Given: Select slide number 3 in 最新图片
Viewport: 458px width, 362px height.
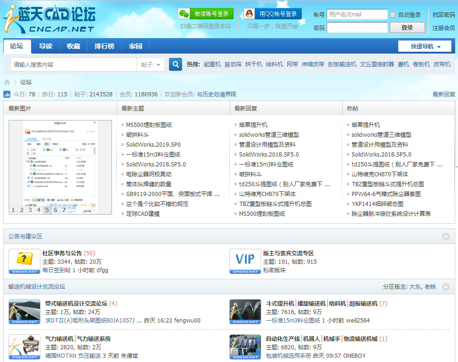Looking at the screenshot, I should point(30,210).
